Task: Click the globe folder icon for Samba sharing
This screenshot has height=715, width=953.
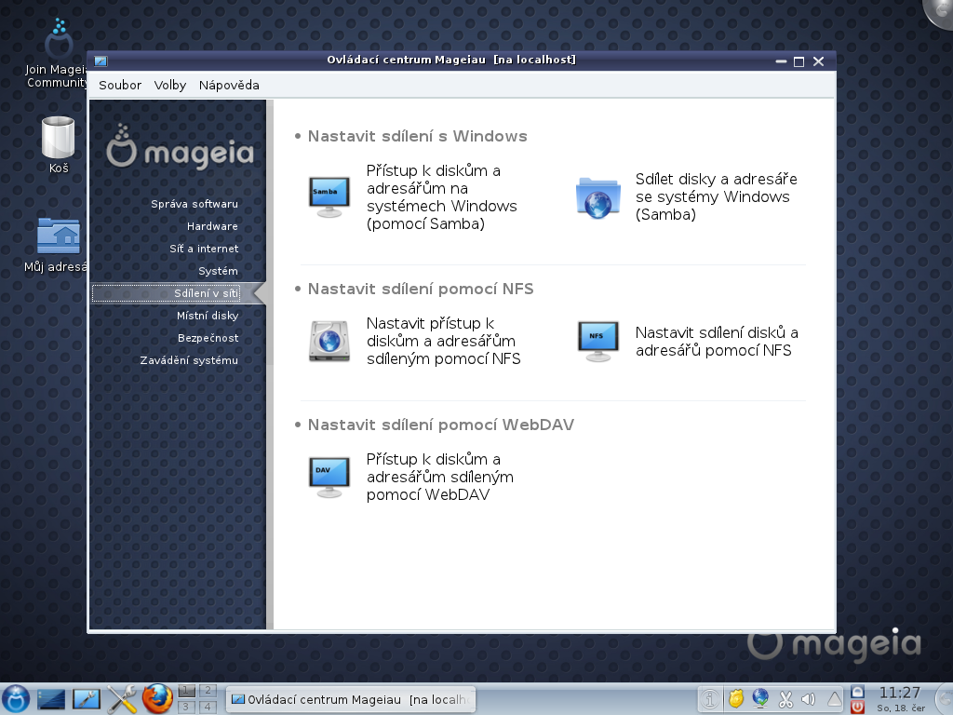Action: tap(598, 197)
